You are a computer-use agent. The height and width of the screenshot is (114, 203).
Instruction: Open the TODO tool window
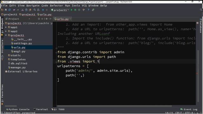(x=58, y=109)
